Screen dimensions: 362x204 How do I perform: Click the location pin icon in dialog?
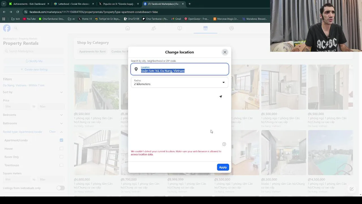pyautogui.click(x=136, y=69)
